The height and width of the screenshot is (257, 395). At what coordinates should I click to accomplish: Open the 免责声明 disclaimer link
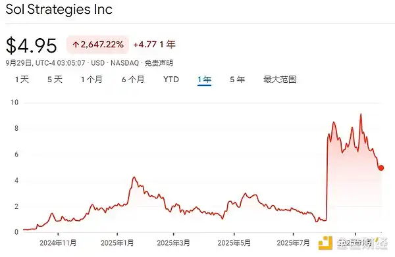[x=159, y=63]
